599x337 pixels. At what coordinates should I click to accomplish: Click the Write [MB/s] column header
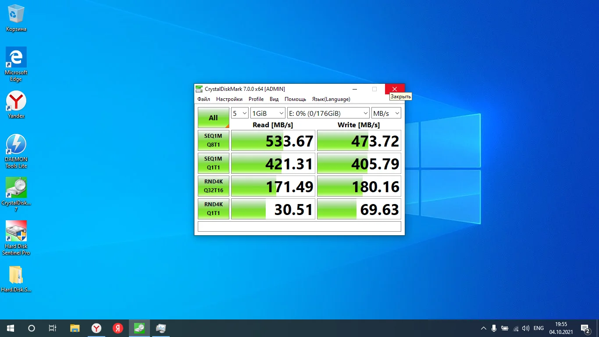(359, 125)
